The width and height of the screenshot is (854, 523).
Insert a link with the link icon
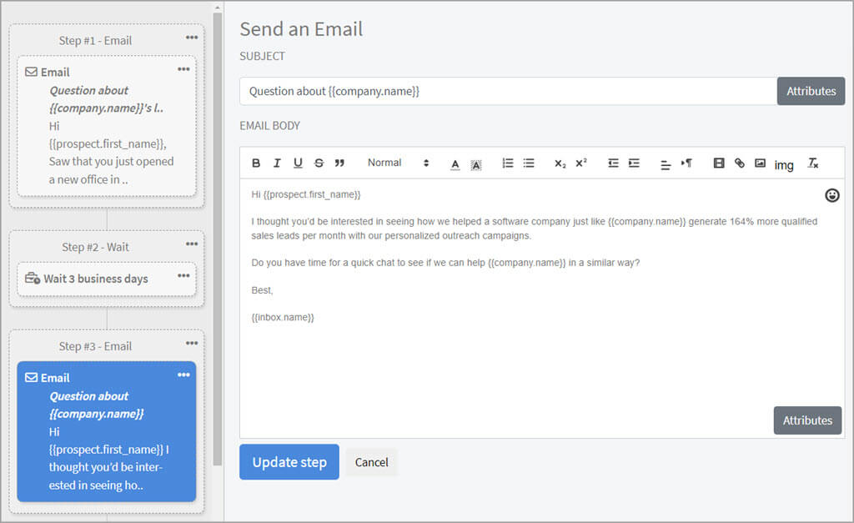point(740,163)
